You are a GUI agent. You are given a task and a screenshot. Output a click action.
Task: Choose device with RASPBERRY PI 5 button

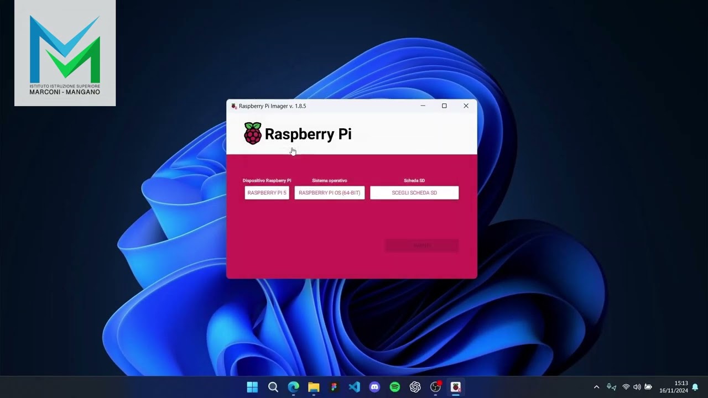(x=267, y=193)
